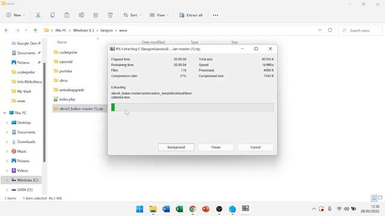The height and width of the screenshot is (216, 385).
Task: Expand the Downloads tree node
Action: 7,142
